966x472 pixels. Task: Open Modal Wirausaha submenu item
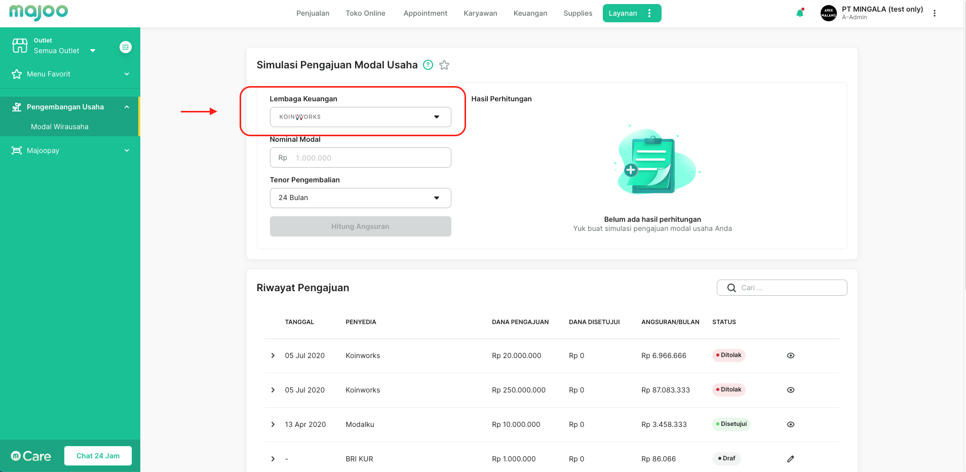tap(60, 127)
